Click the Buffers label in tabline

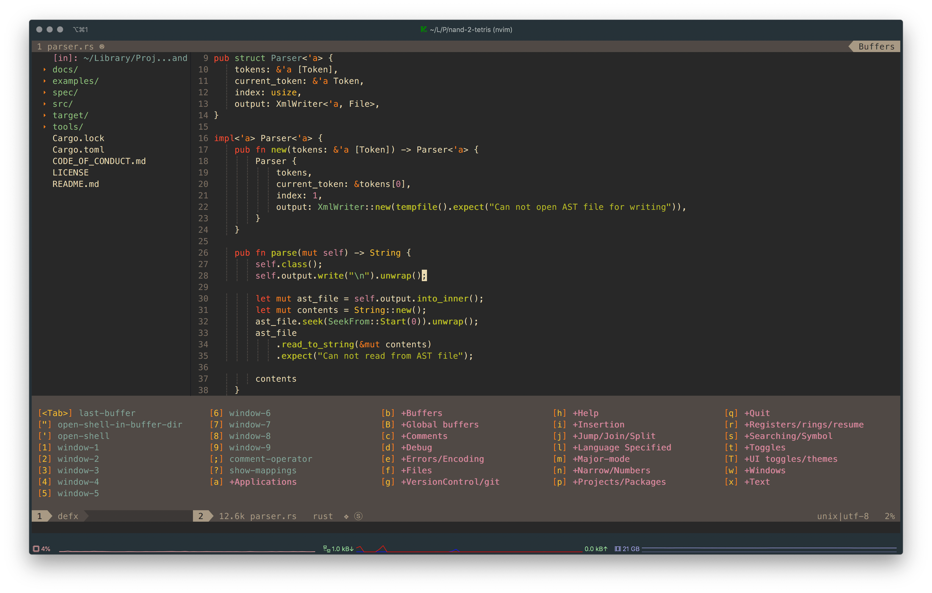coord(876,47)
